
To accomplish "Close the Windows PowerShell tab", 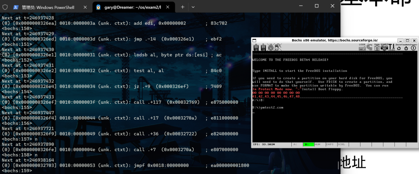I will click(85, 7).
